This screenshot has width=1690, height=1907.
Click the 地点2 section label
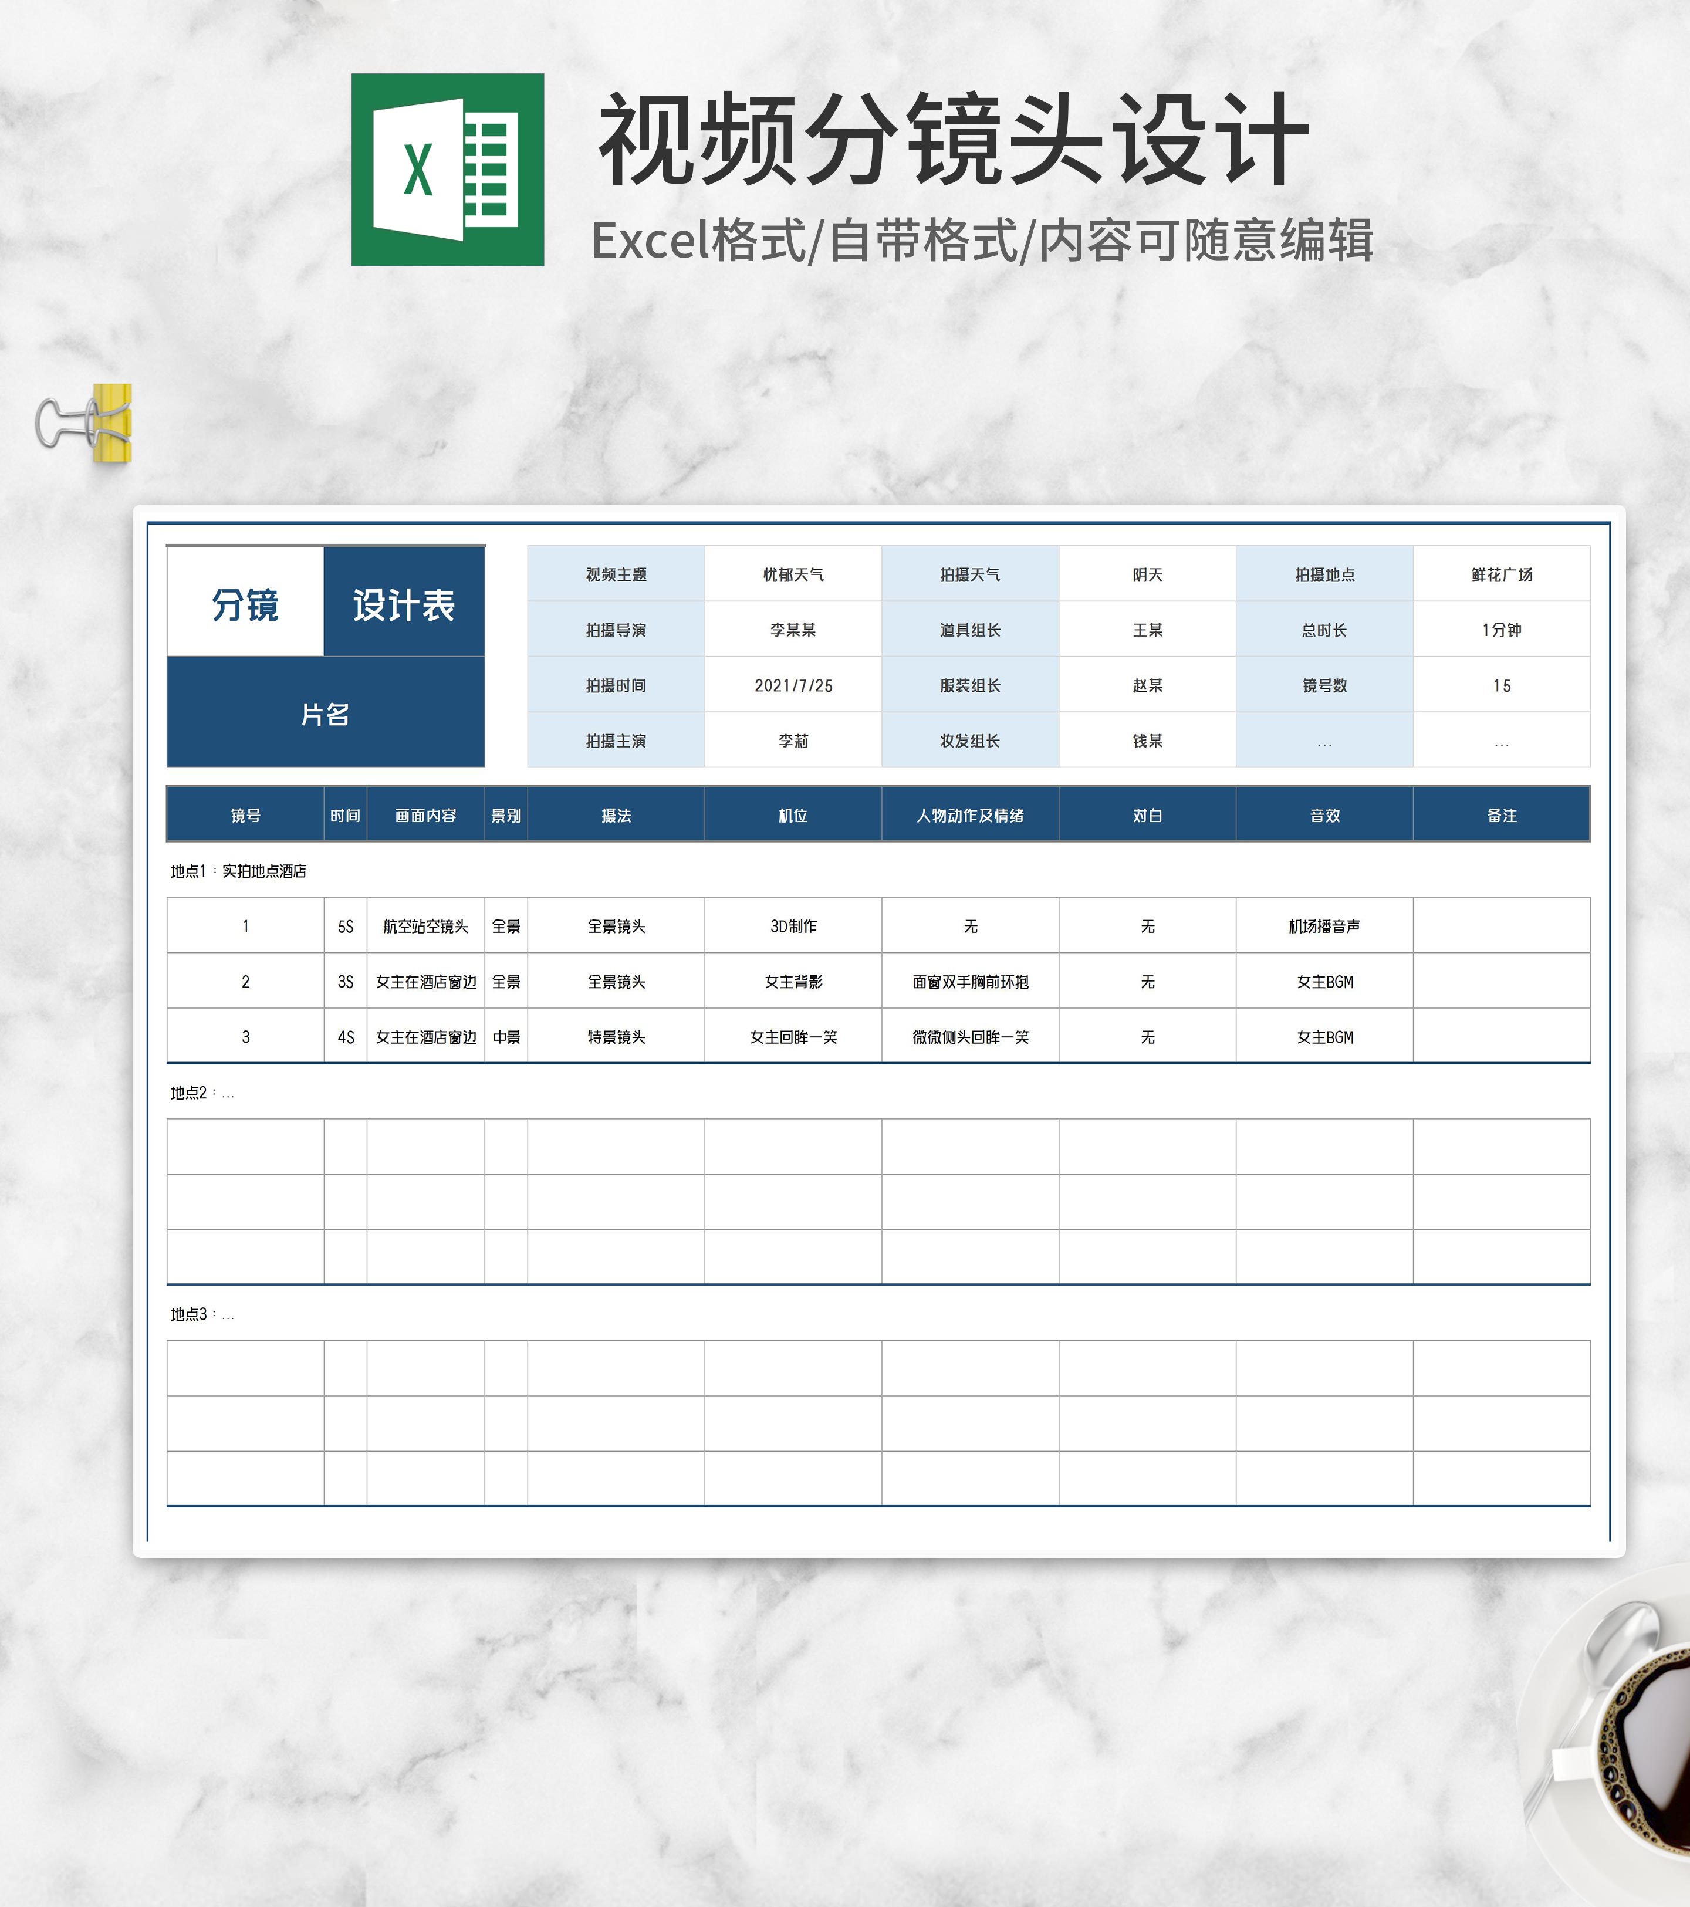(x=202, y=1091)
